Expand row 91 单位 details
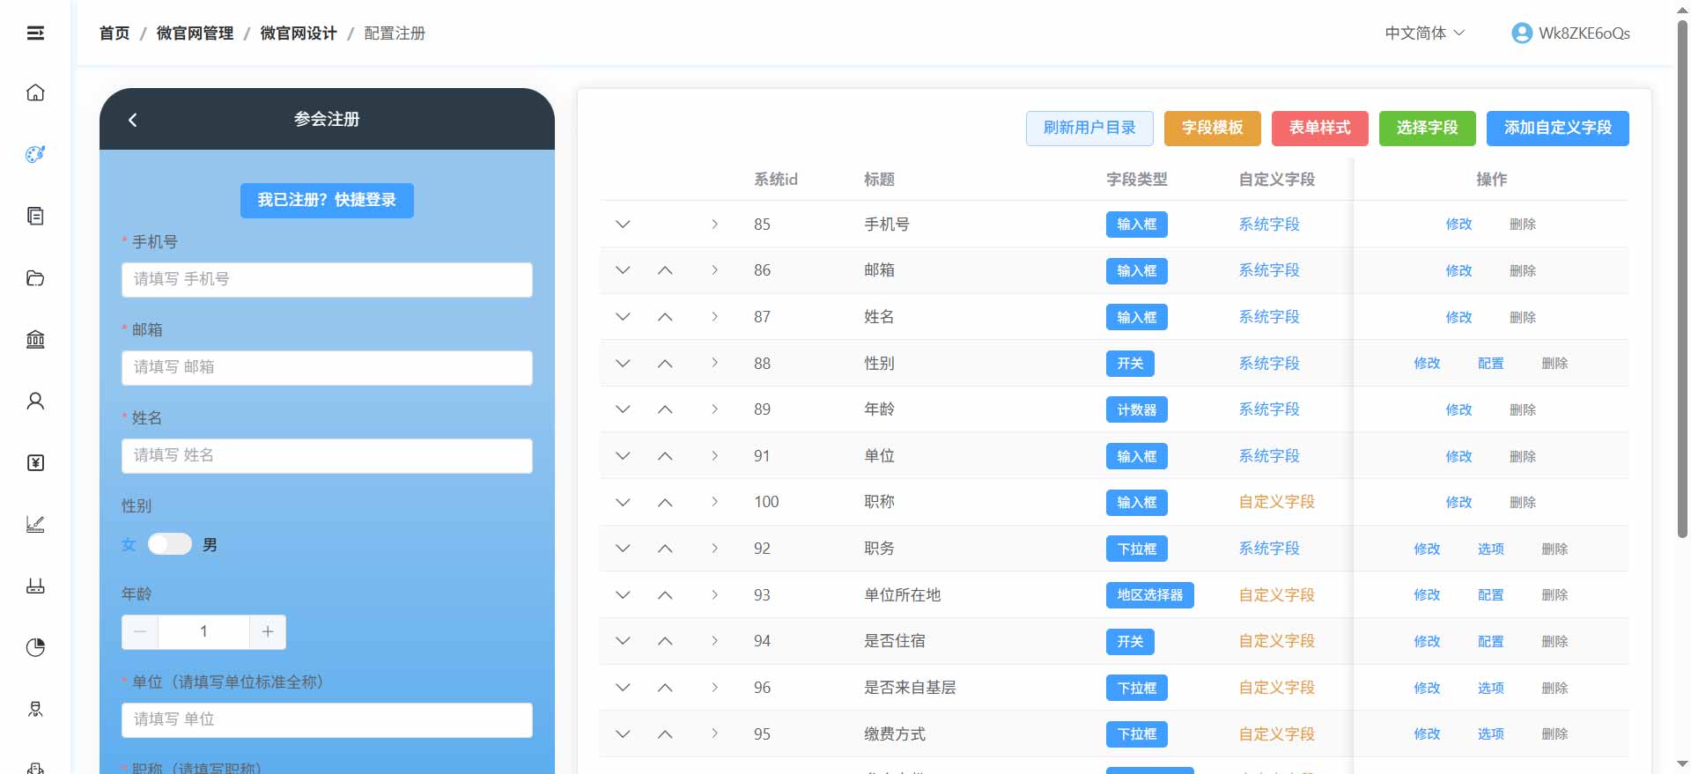1691x774 pixels. 714,456
